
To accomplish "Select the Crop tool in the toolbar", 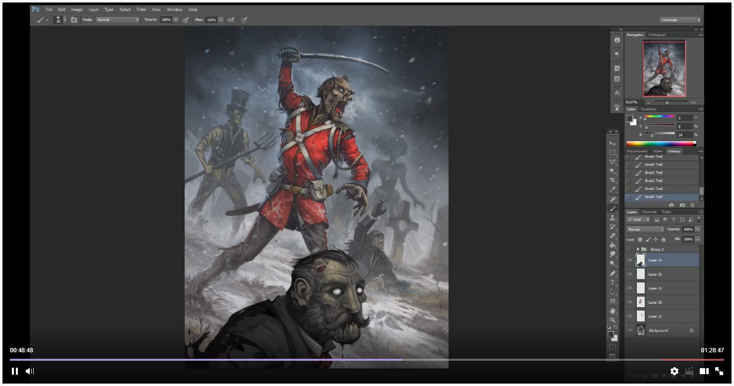I will (613, 180).
